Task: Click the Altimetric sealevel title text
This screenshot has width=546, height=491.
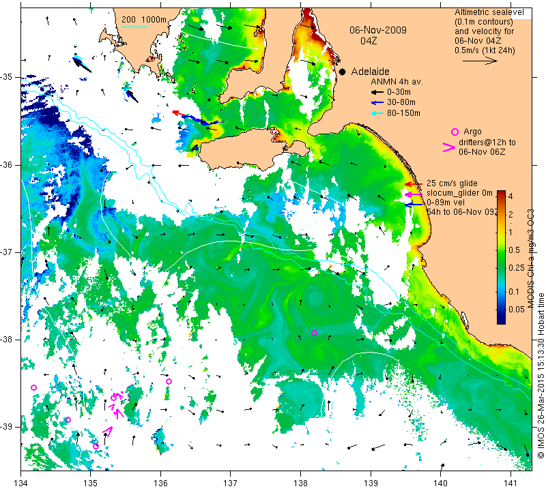Action: [489, 12]
